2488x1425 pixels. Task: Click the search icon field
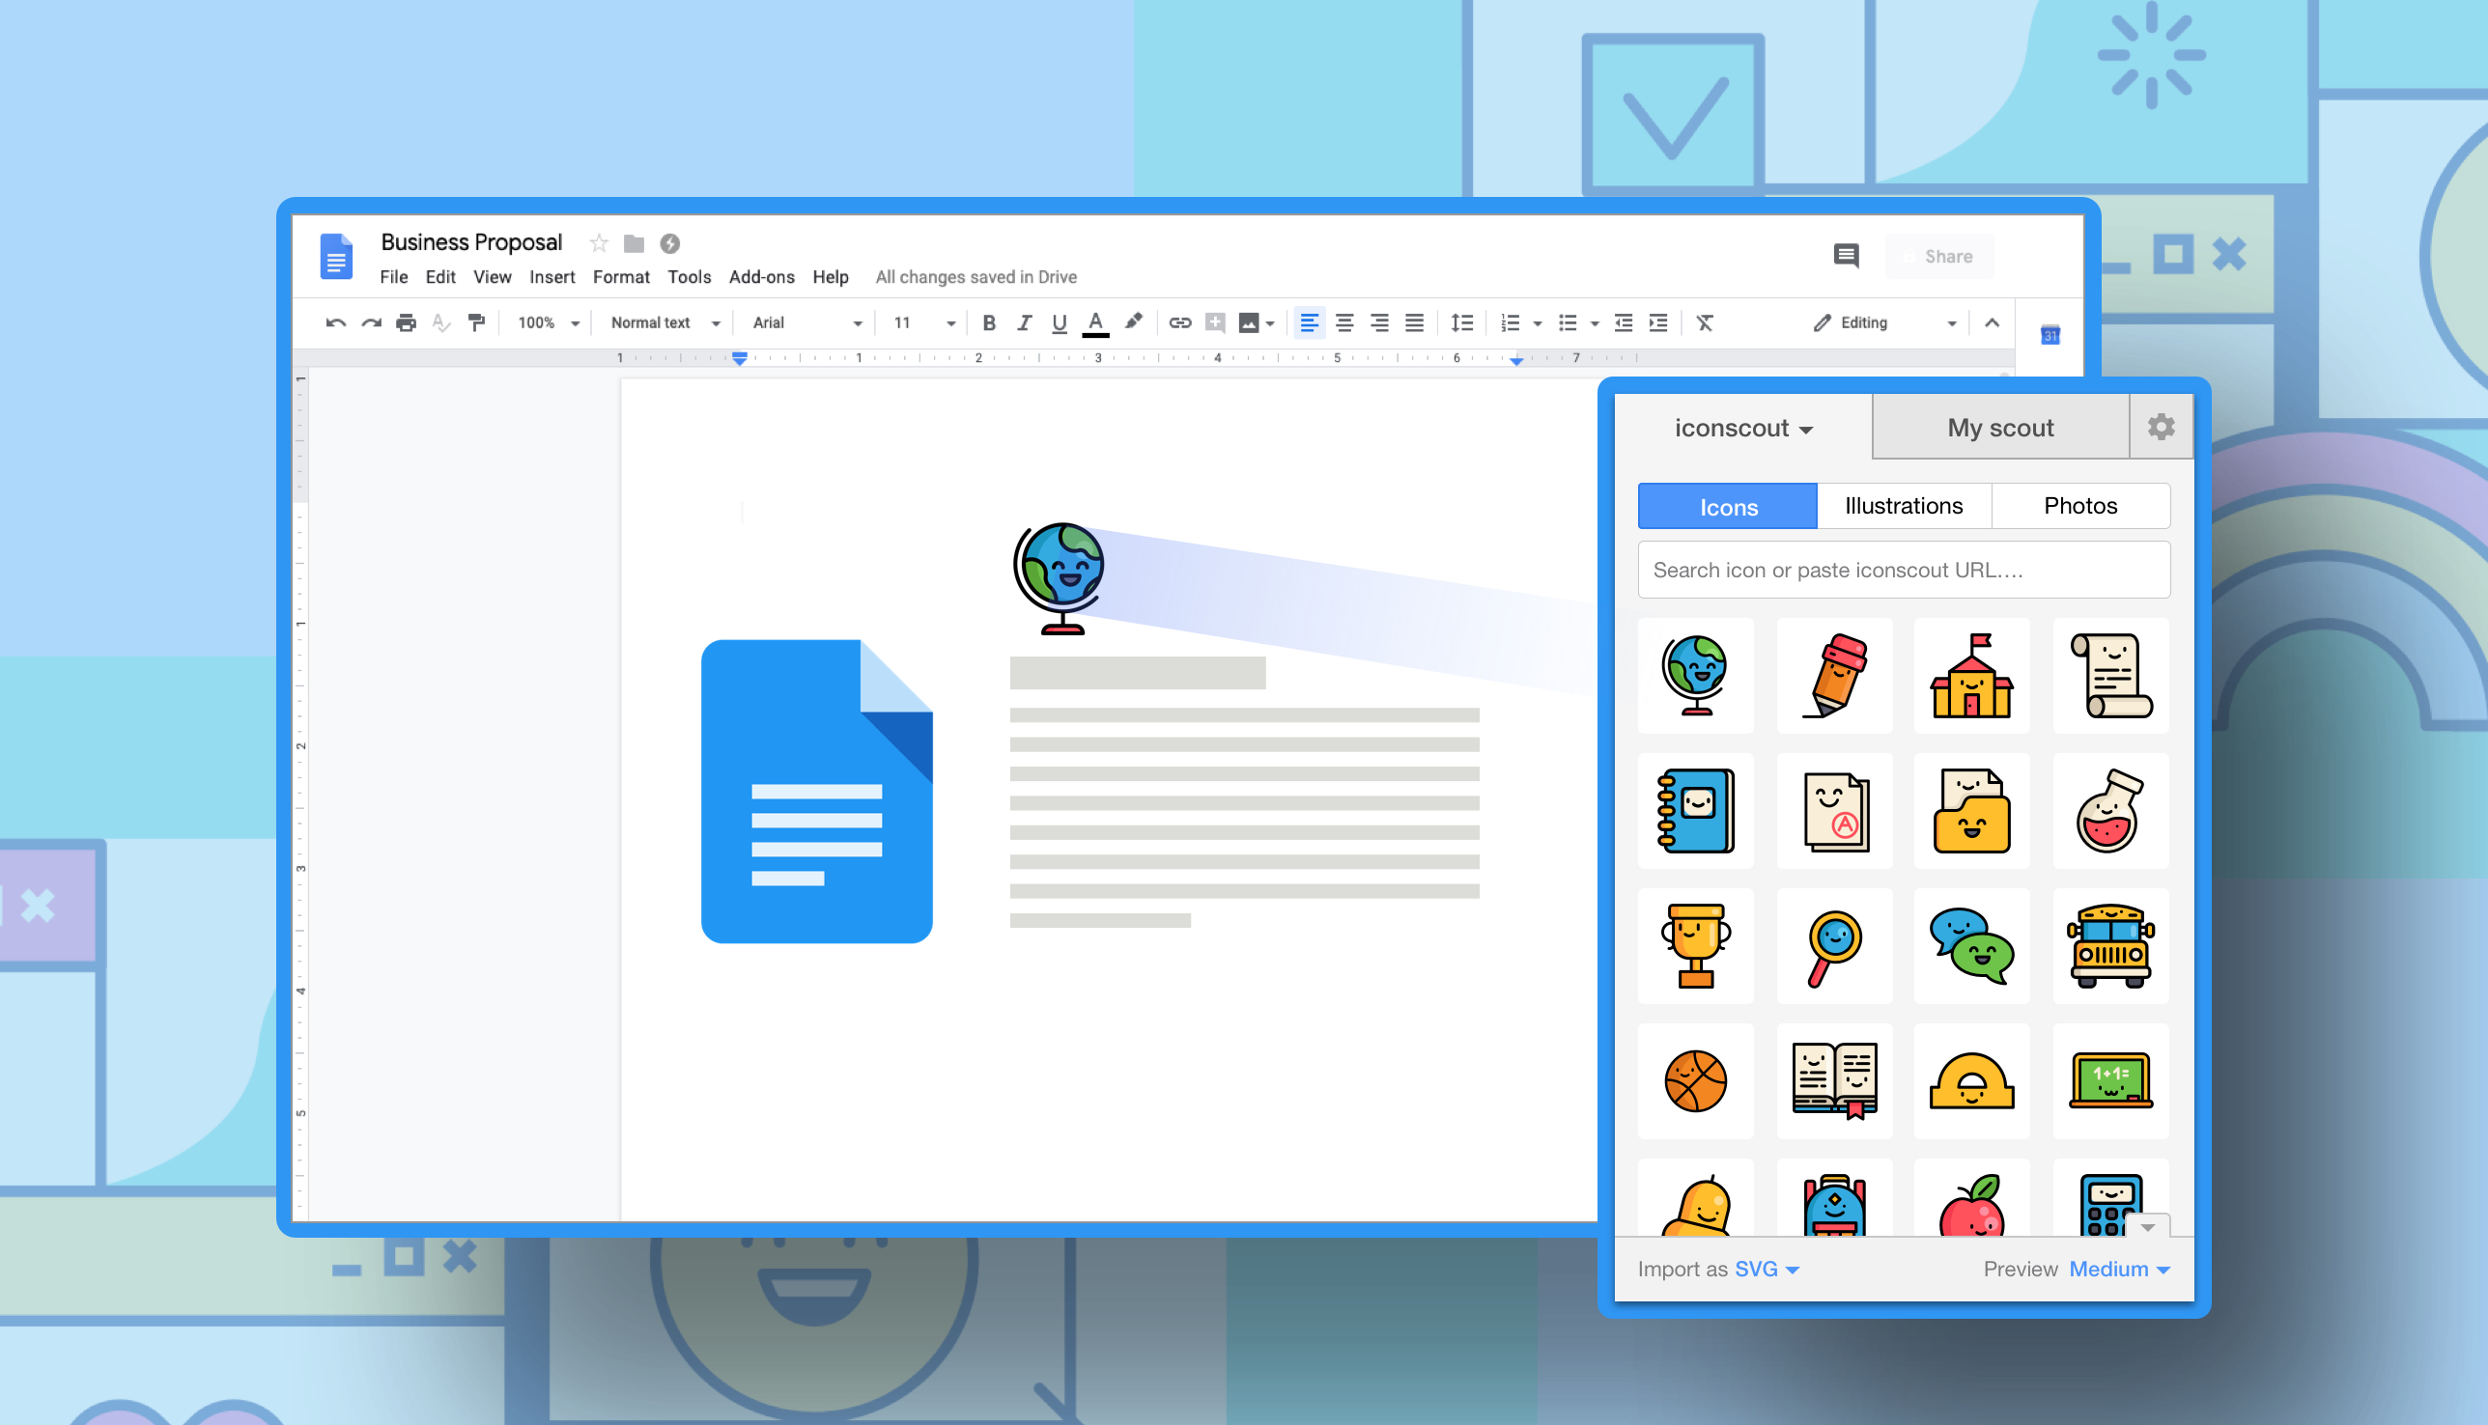(x=1904, y=569)
